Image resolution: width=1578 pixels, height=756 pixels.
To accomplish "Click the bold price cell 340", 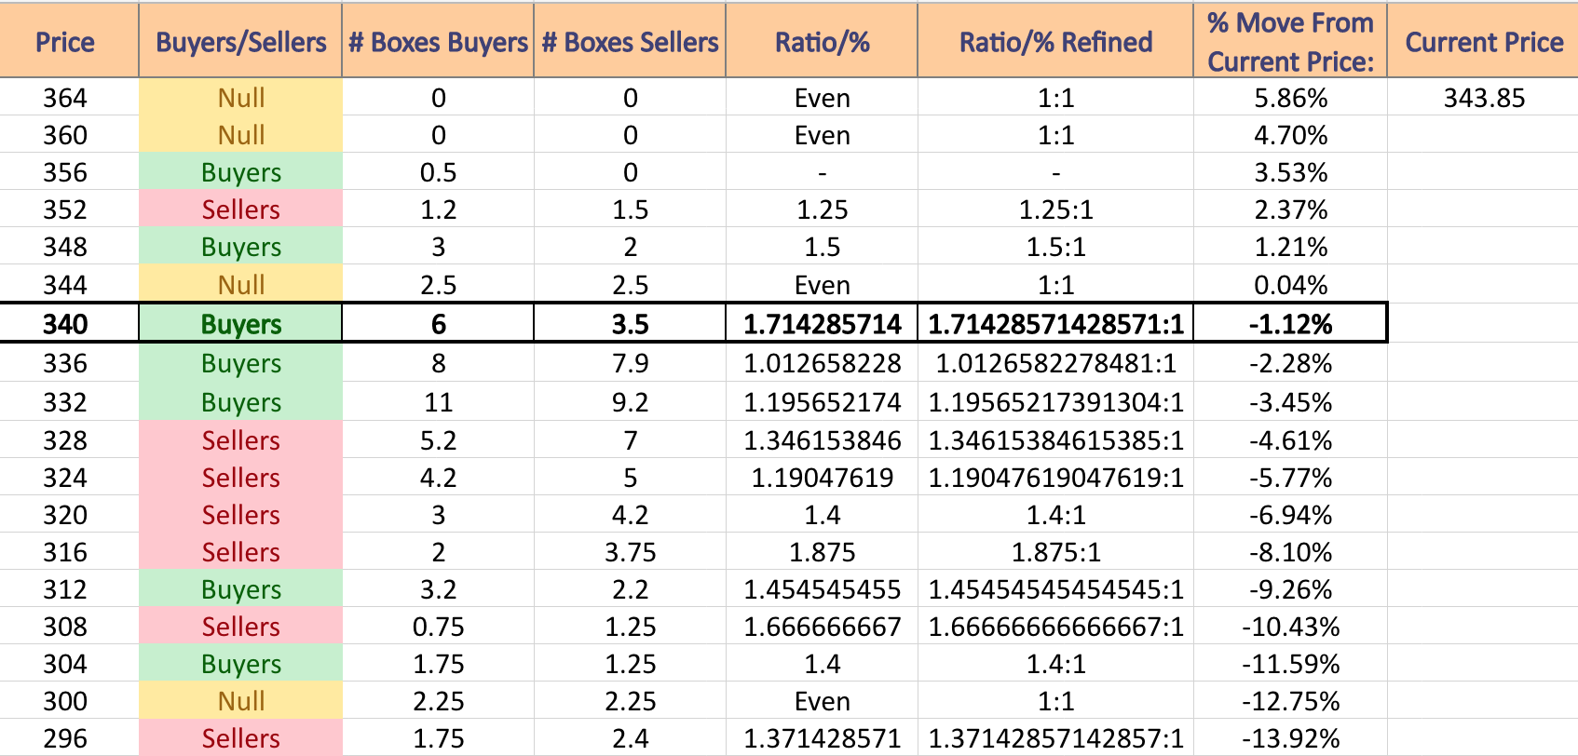I will [x=65, y=324].
